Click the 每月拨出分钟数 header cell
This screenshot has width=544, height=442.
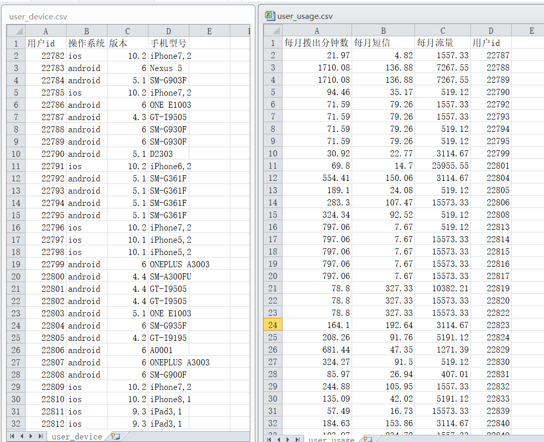pos(317,43)
